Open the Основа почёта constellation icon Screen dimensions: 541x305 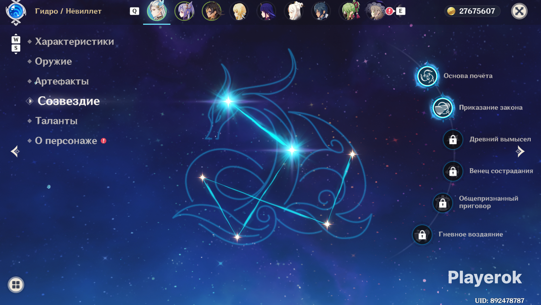point(427,76)
